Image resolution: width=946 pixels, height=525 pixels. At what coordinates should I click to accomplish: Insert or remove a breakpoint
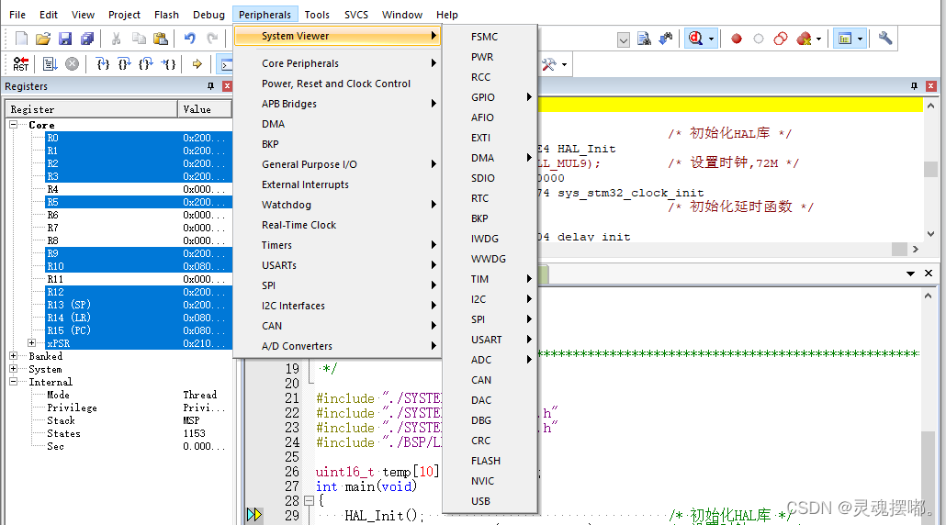coord(736,39)
